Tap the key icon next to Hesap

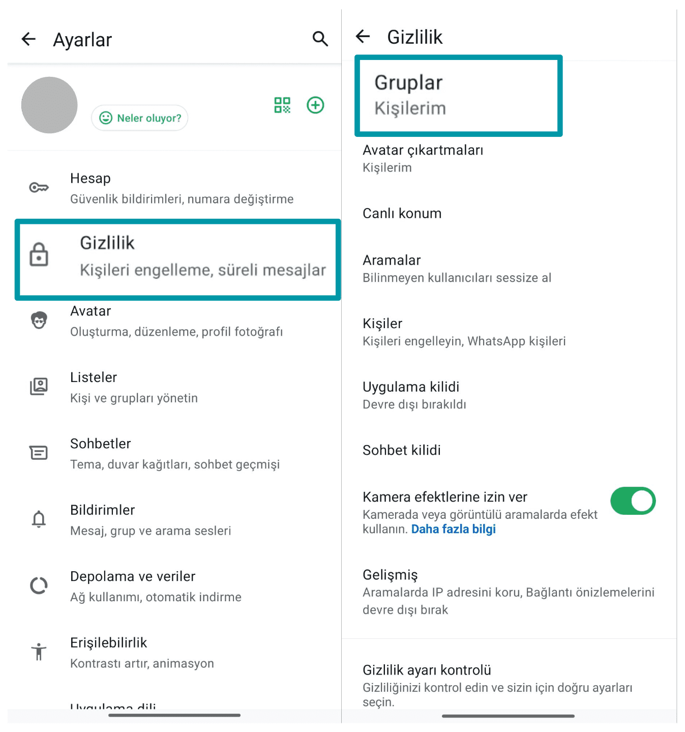39,188
